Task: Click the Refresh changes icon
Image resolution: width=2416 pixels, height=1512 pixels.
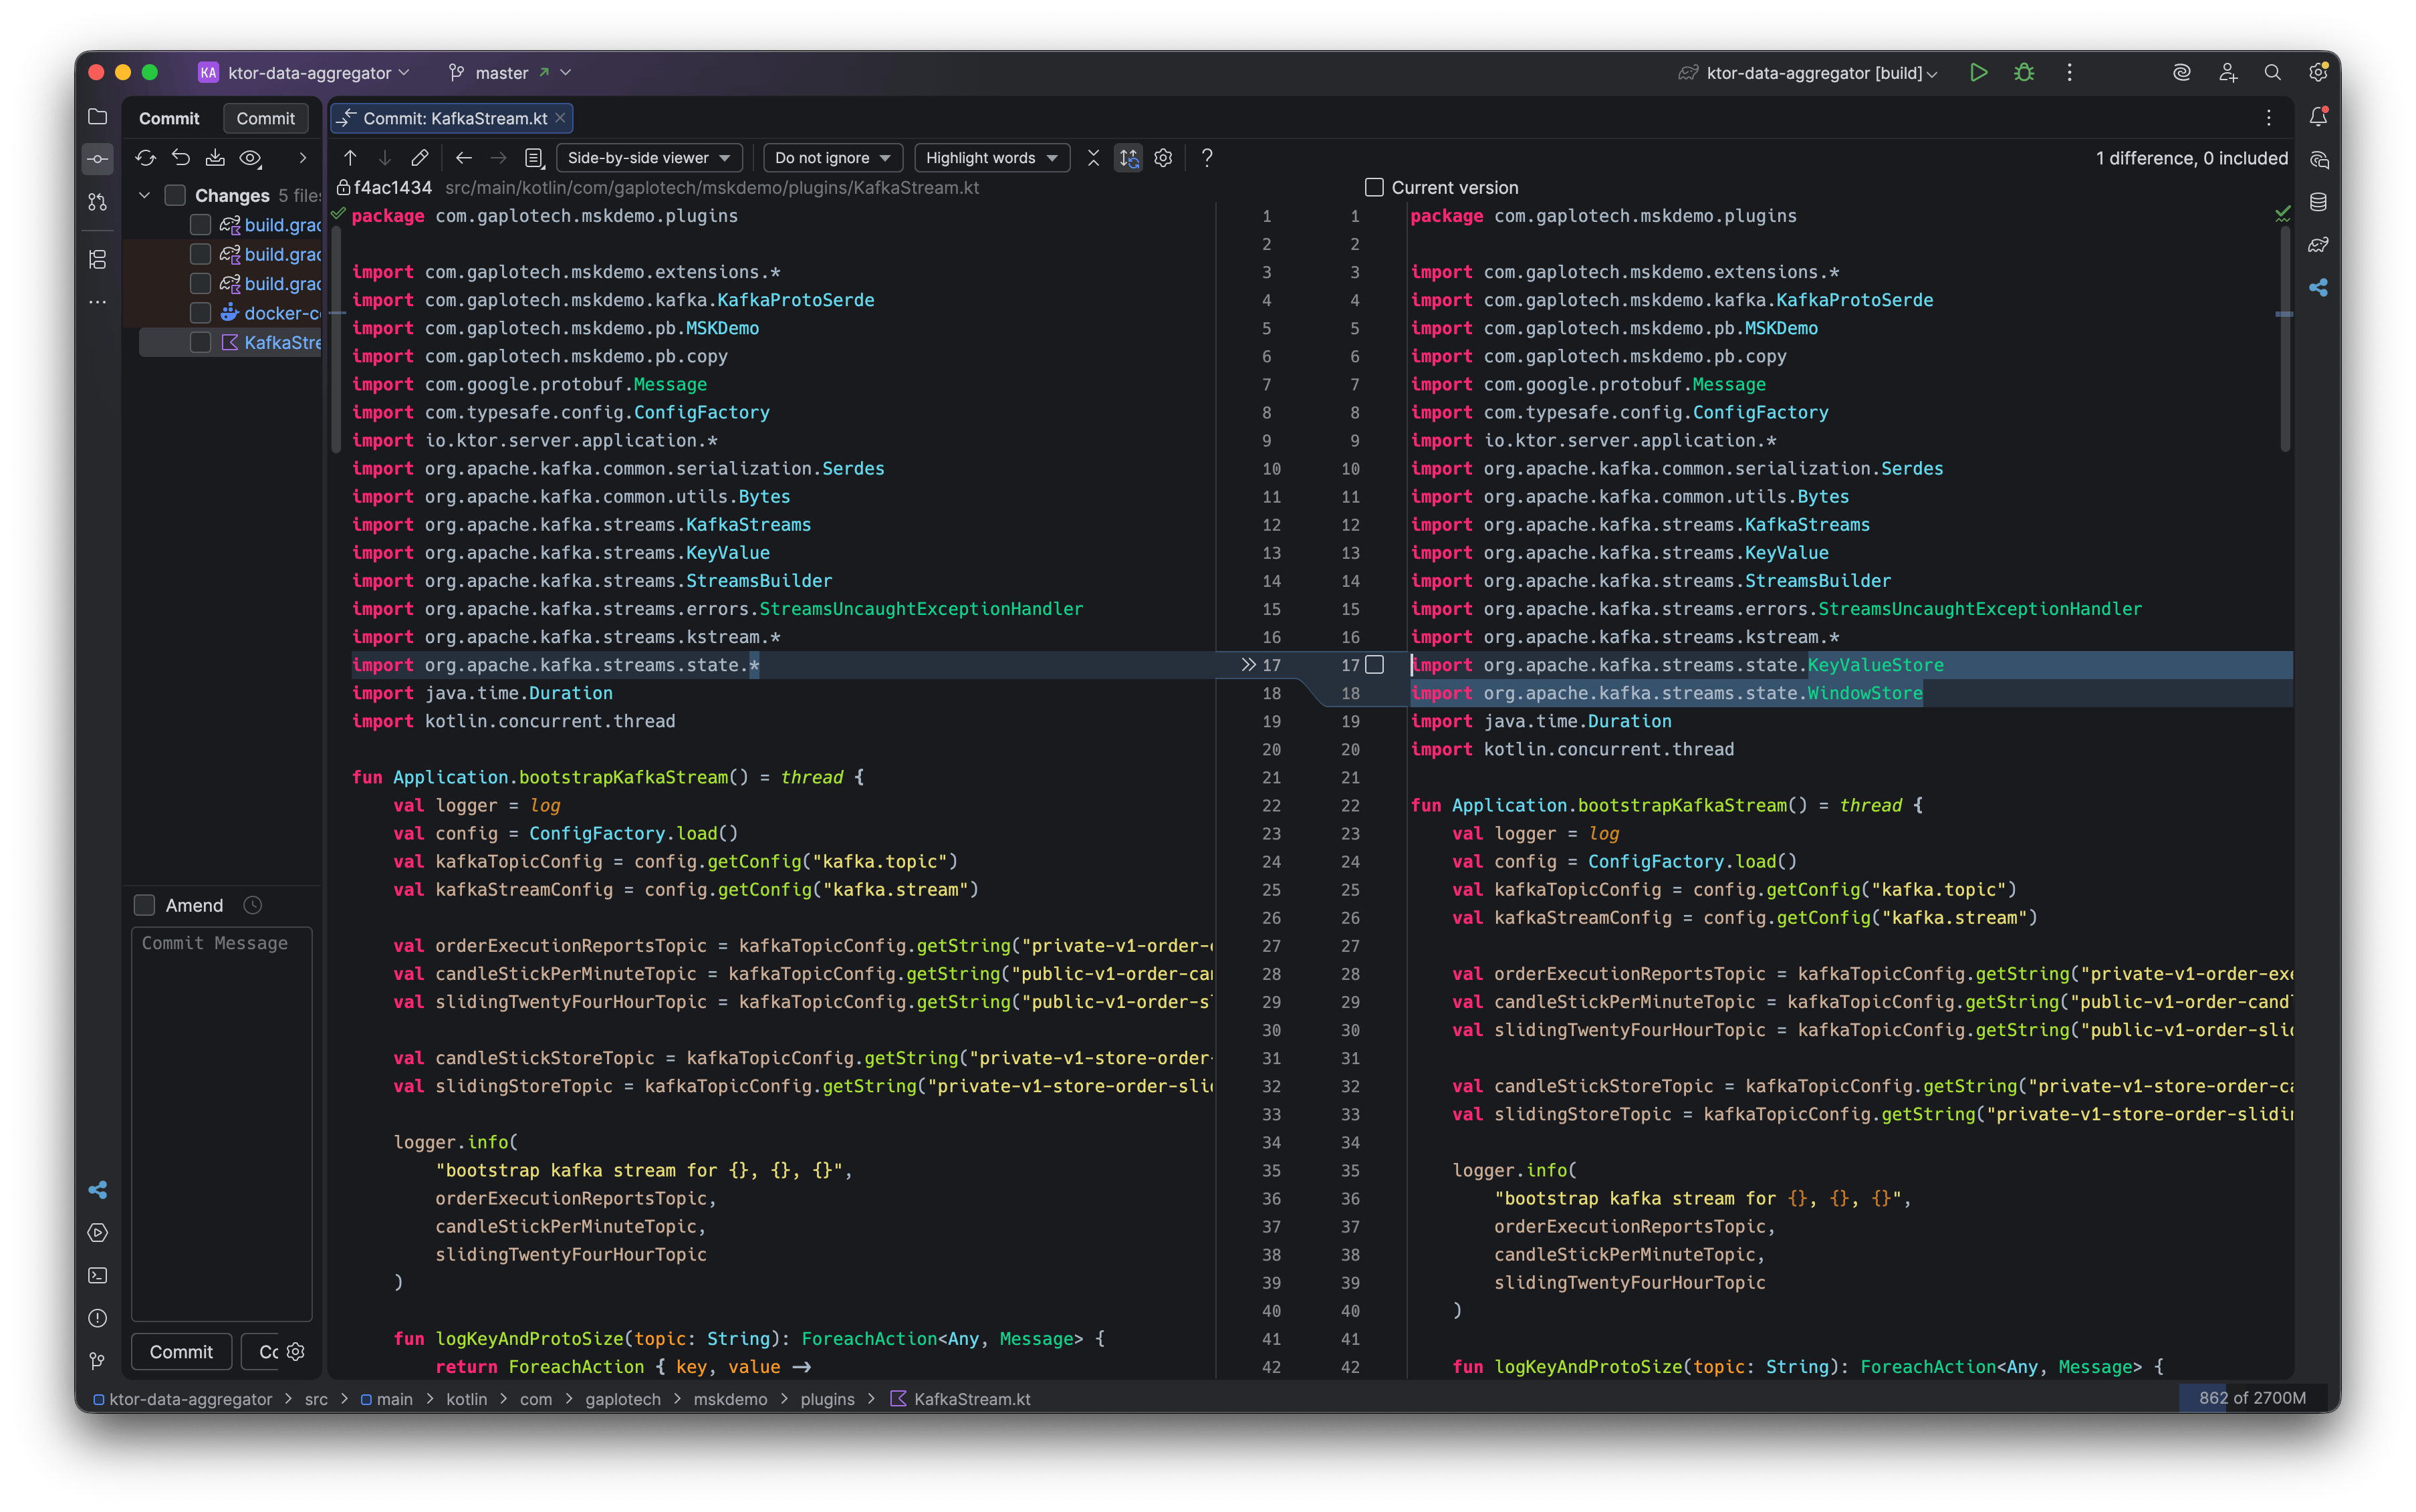Action: point(146,158)
